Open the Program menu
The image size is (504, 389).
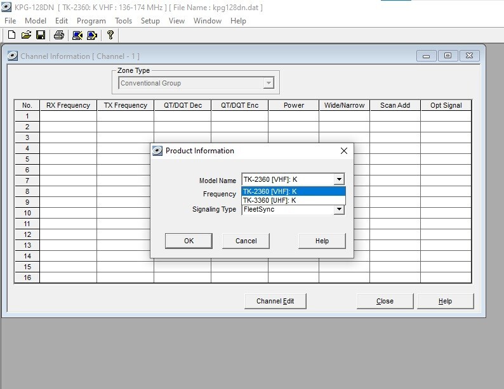[91, 21]
